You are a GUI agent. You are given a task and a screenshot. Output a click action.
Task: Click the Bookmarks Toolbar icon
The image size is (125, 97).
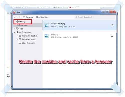[x=20, y=36]
